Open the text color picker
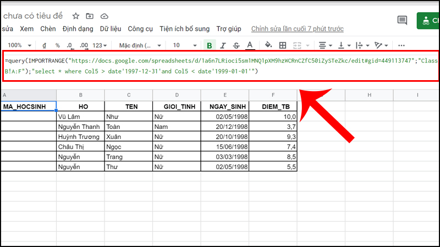440x247 pixels. 249,45
